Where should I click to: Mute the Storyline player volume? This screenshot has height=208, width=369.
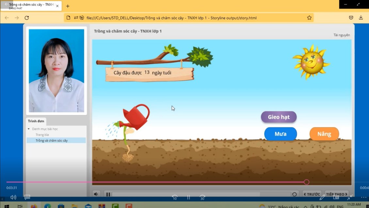coord(96,194)
